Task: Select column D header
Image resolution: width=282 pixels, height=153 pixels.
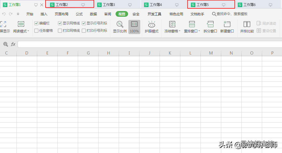Action: [27, 53]
